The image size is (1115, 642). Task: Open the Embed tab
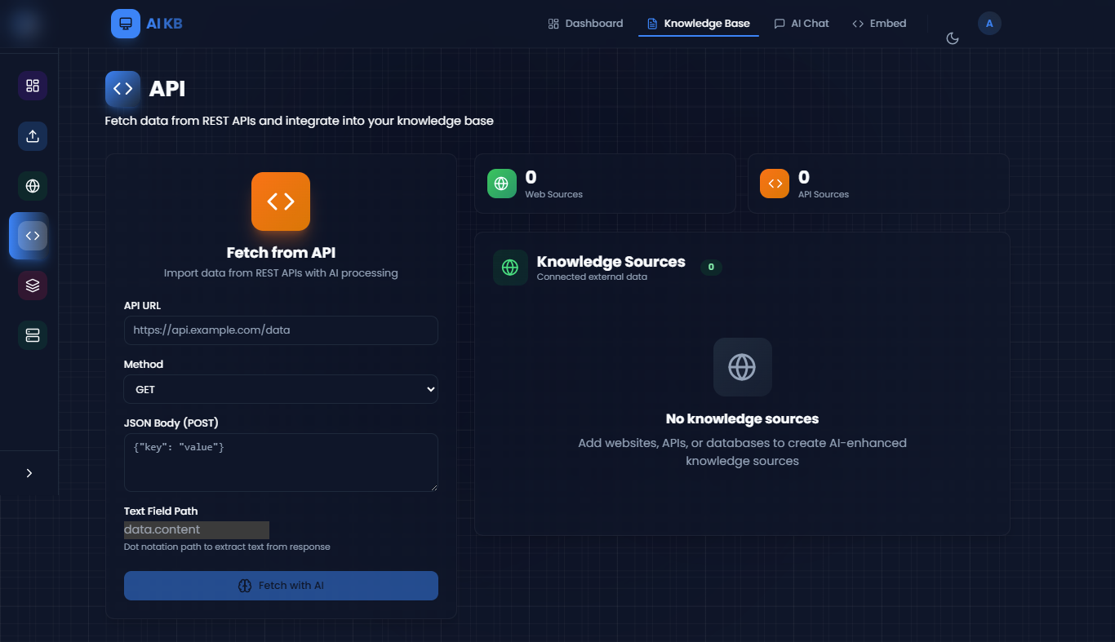coord(879,24)
